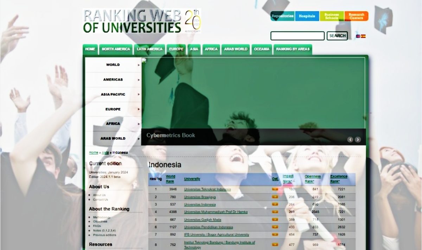Open the Universitas Indonesia link
Viewport: 422px width, 250px height.
pos(200,204)
